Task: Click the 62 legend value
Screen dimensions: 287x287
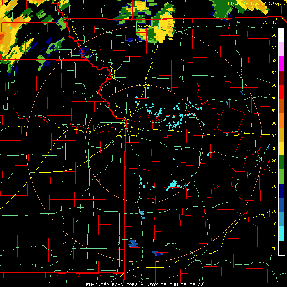Action: tap(274, 48)
